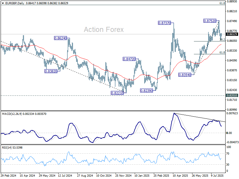Click the 0.82010 support level tag

232,95
